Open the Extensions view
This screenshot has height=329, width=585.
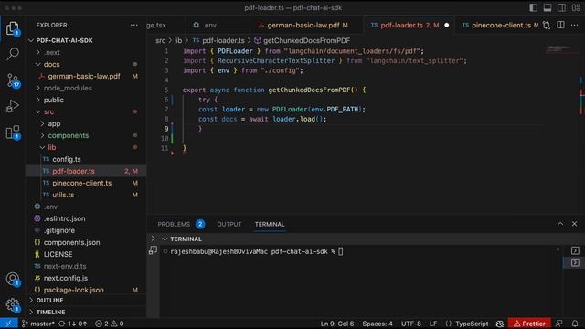tap(13, 133)
